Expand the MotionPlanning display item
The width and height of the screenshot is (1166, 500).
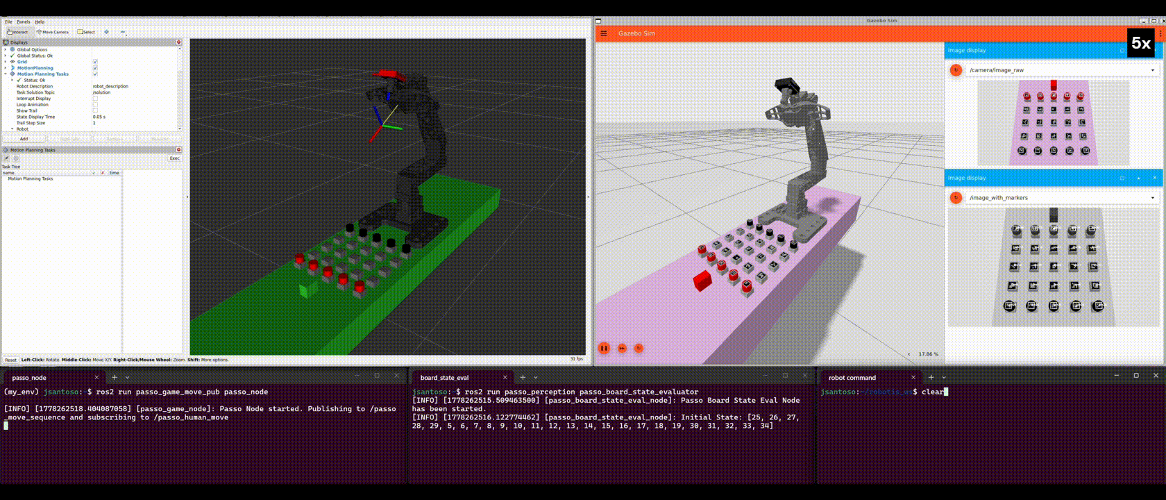click(x=5, y=68)
